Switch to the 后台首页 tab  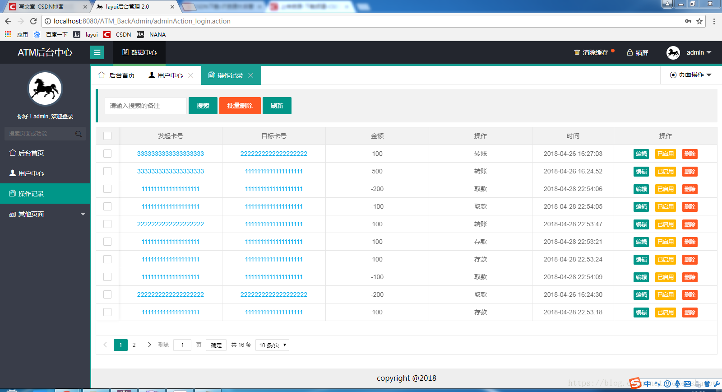[x=116, y=75]
